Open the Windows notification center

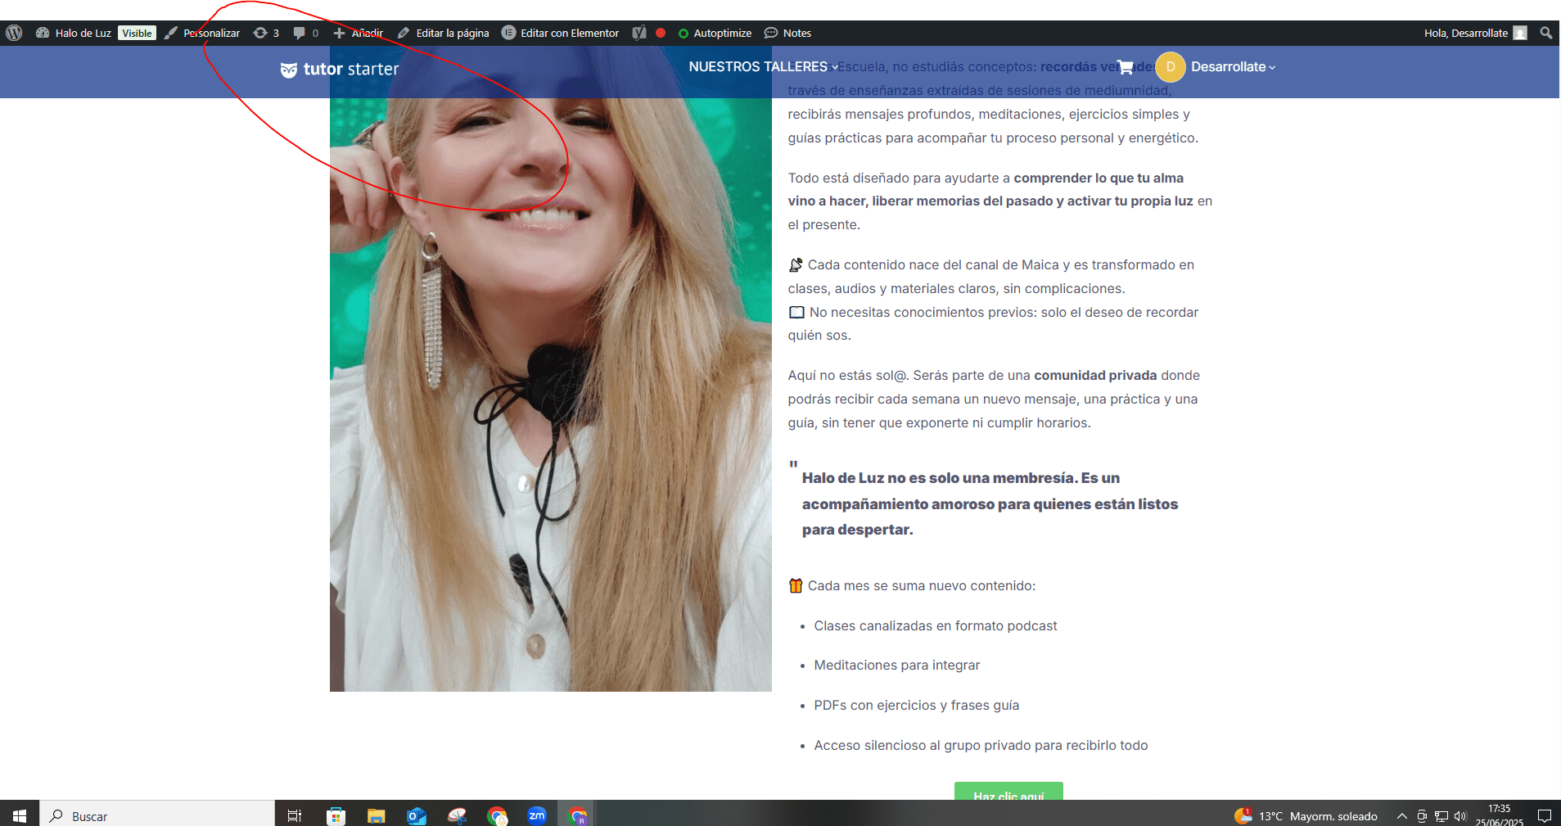[1545, 815]
